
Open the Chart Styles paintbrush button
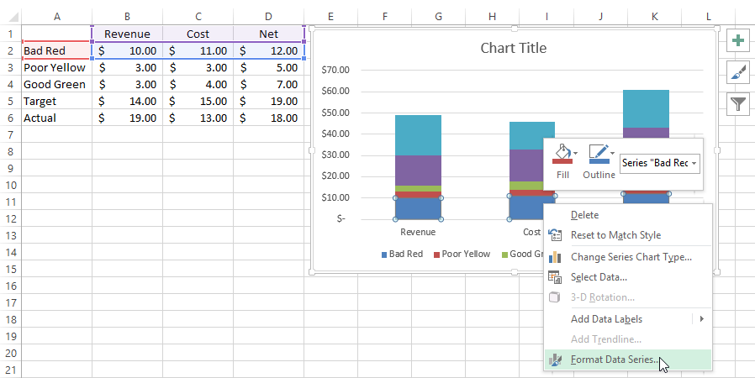tap(737, 72)
